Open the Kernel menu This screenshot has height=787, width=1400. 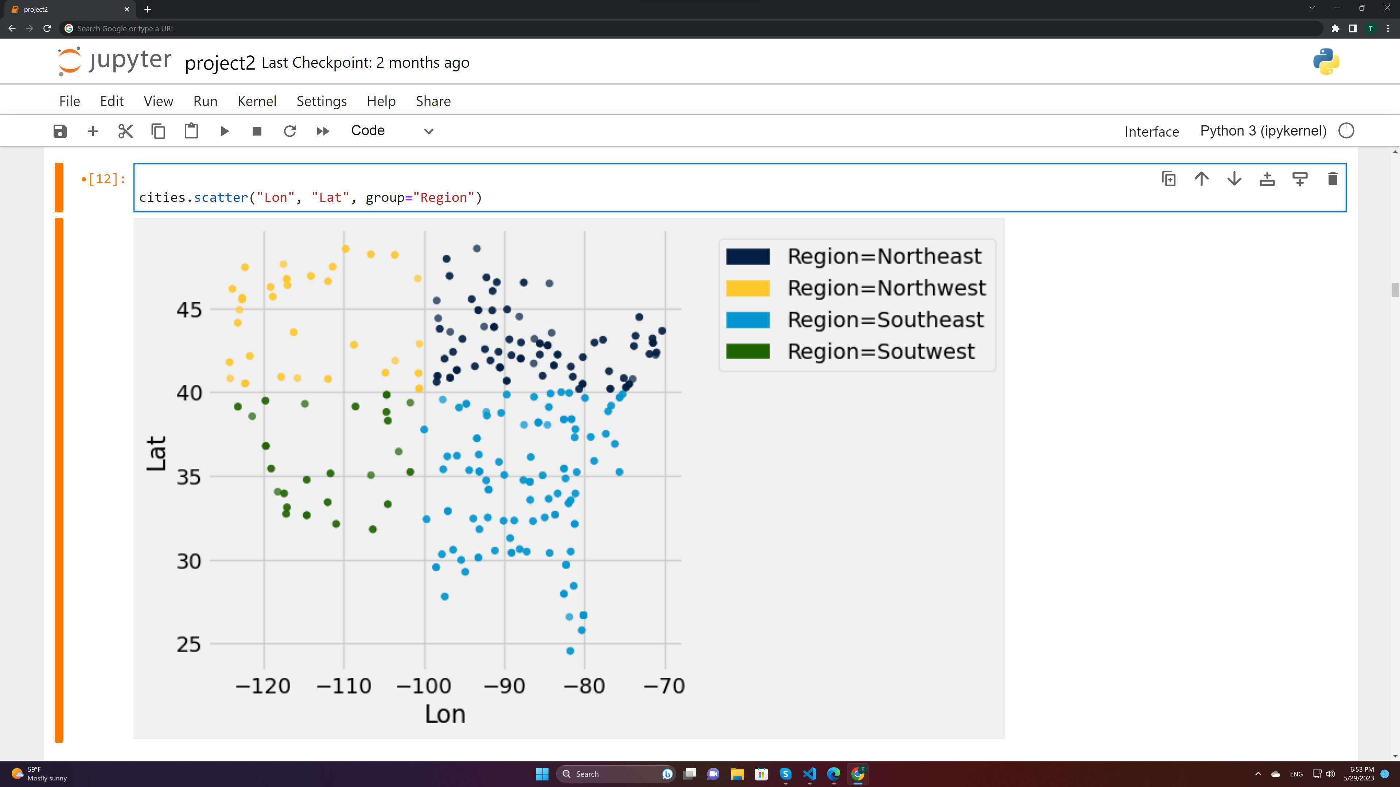pos(257,101)
